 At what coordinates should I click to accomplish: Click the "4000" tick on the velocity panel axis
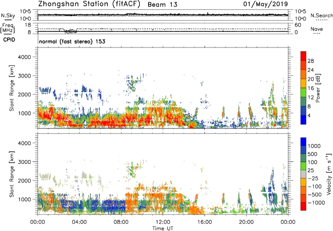(24, 143)
